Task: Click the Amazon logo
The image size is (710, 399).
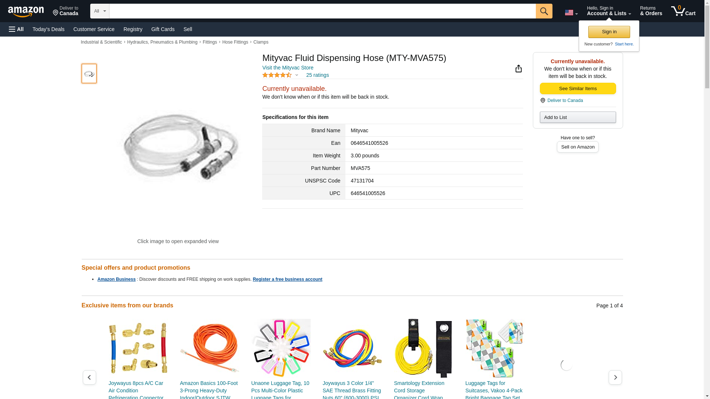Action: (26, 12)
